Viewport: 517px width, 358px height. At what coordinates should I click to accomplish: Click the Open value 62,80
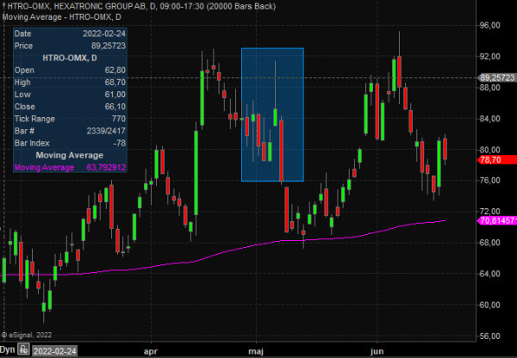click(x=115, y=71)
